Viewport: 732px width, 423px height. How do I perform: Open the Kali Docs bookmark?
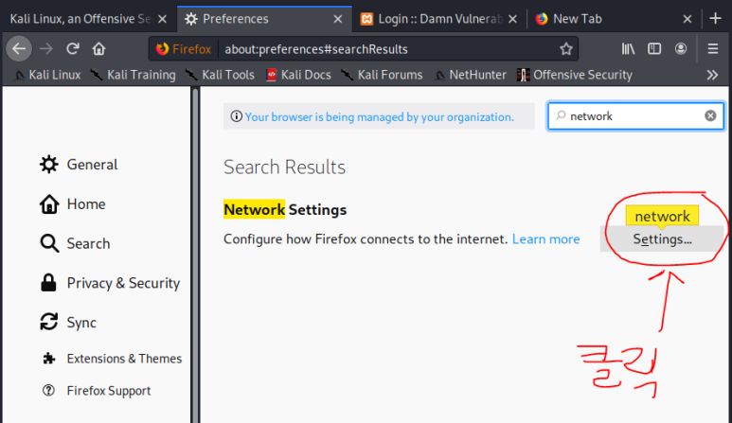(298, 75)
